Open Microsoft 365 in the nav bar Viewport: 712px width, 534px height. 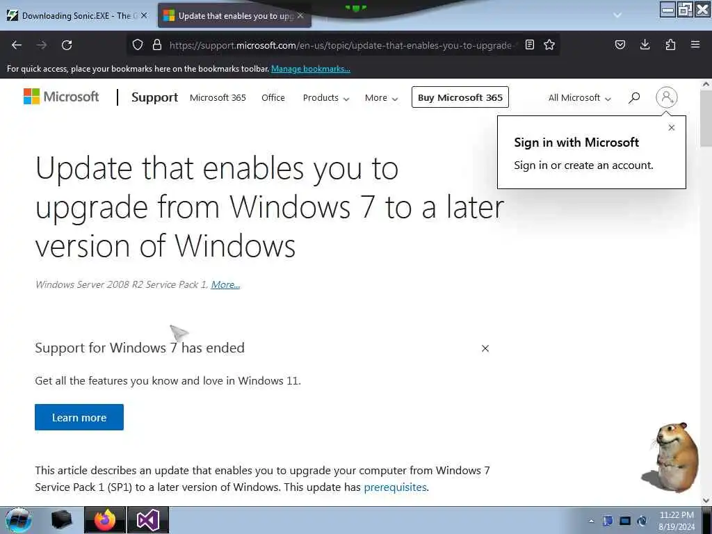(x=218, y=97)
